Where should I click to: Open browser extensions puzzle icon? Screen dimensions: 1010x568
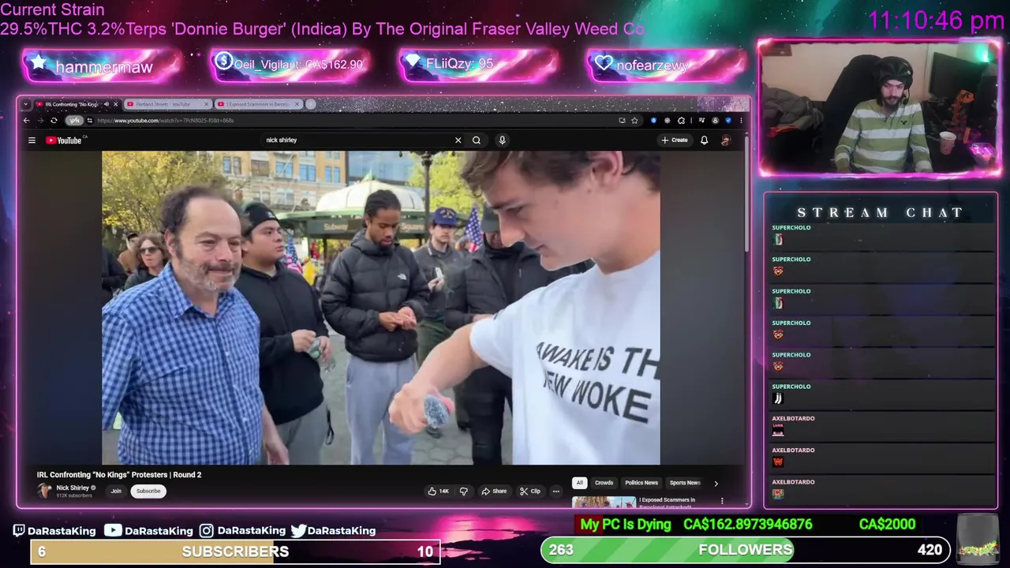(681, 121)
